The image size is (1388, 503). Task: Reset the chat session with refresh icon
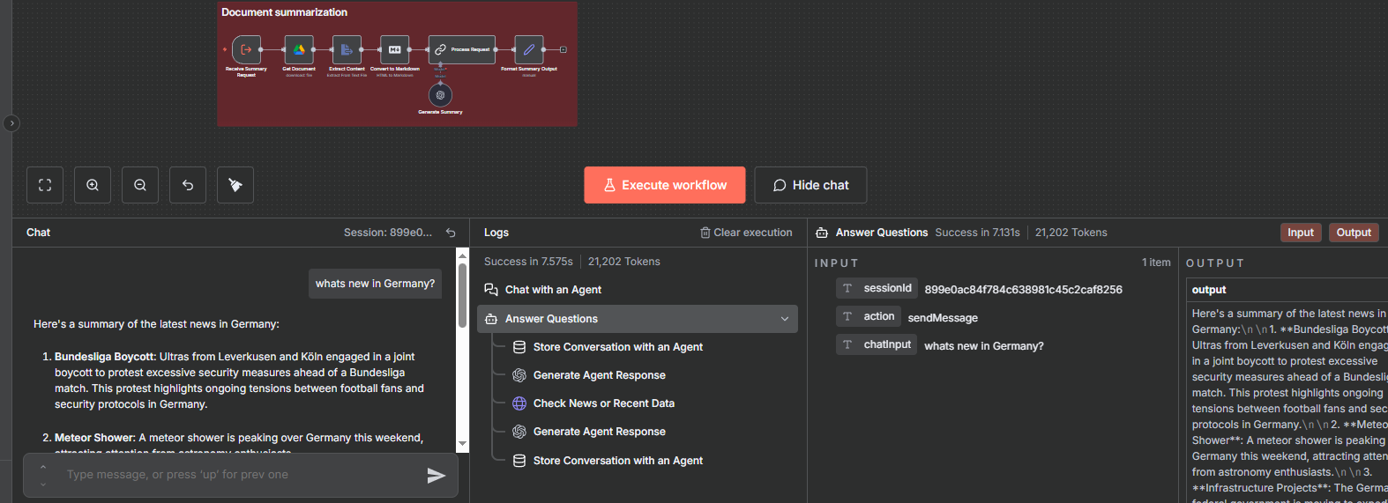(451, 233)
